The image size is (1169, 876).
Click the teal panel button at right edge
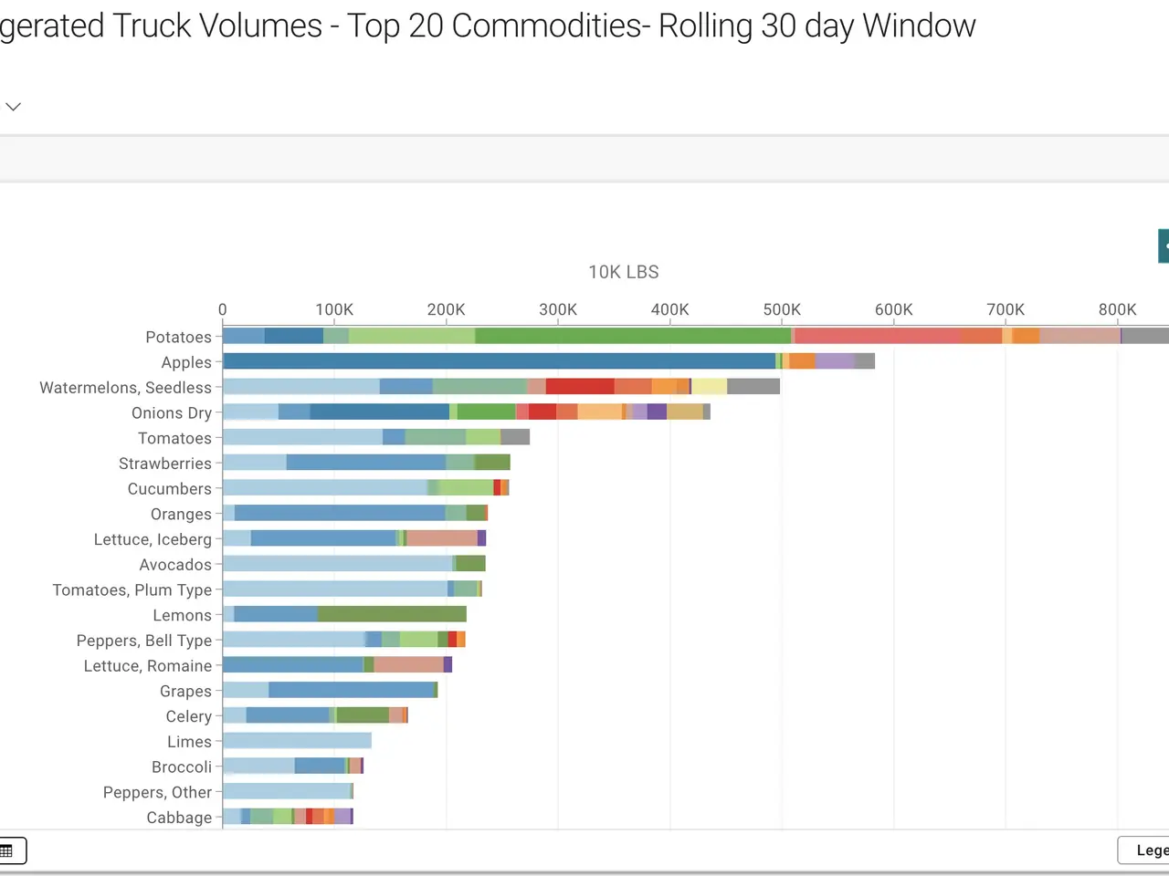tap(1164, 246)
